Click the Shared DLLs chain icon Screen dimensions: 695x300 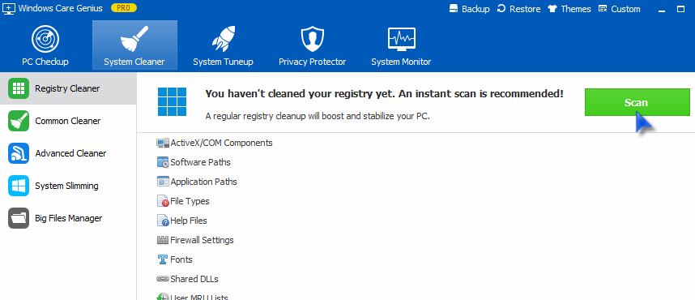pos(163,279)
